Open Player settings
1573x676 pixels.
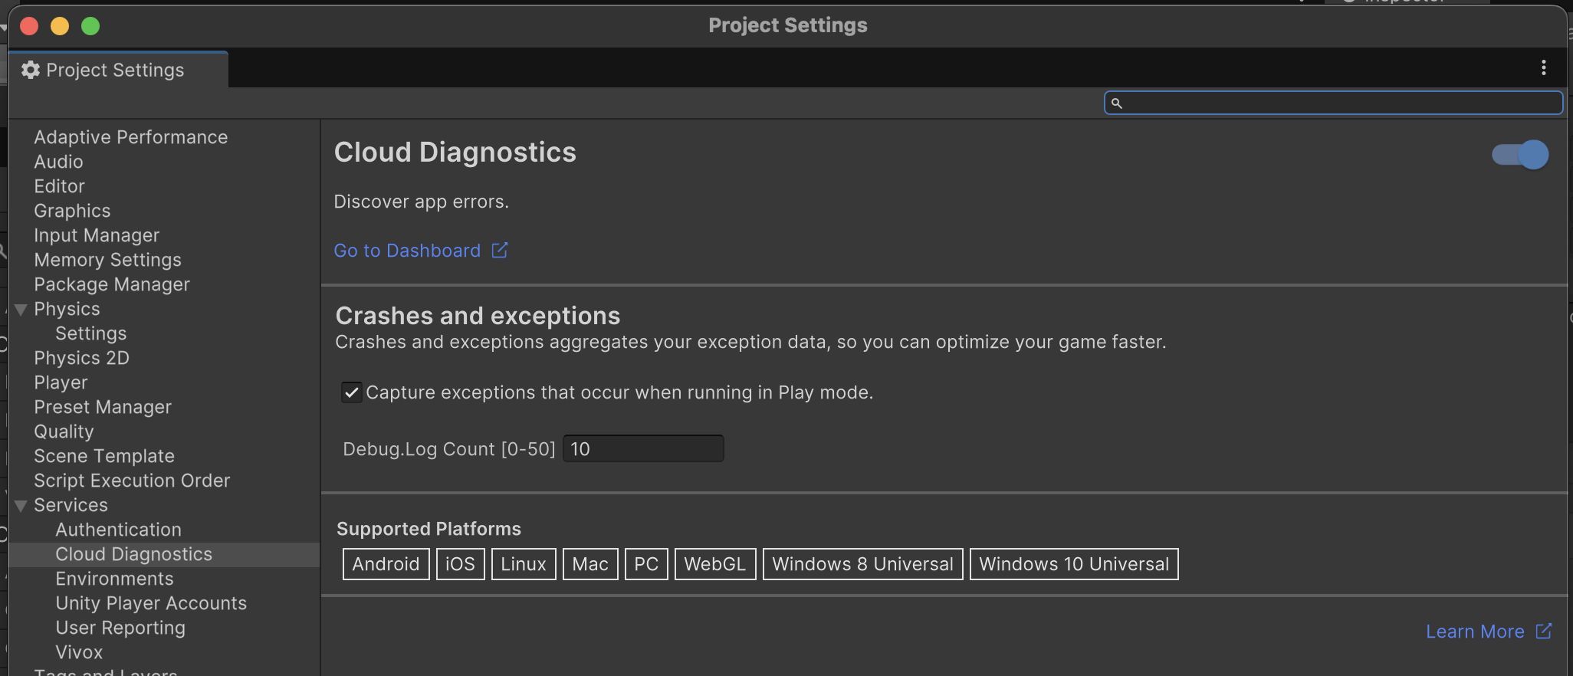tap(61, 382)
